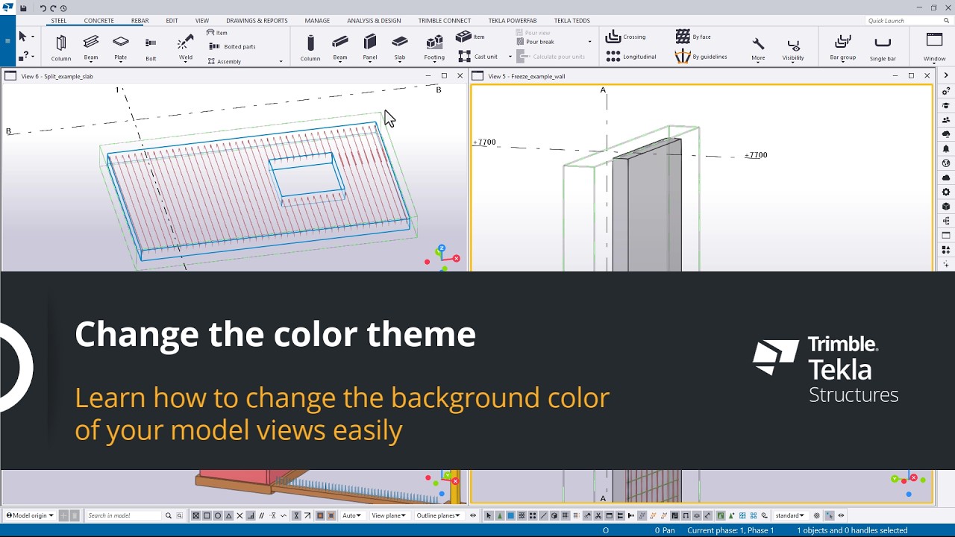The width and height of the screenshot is (955, 537).
Task: Click the Undo arrow
Action: click(x=43, y=8)
